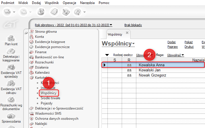Open the help icon dropdown arrow
The width and height of the screenshot is (205, 128).
[x=85, y=12]
